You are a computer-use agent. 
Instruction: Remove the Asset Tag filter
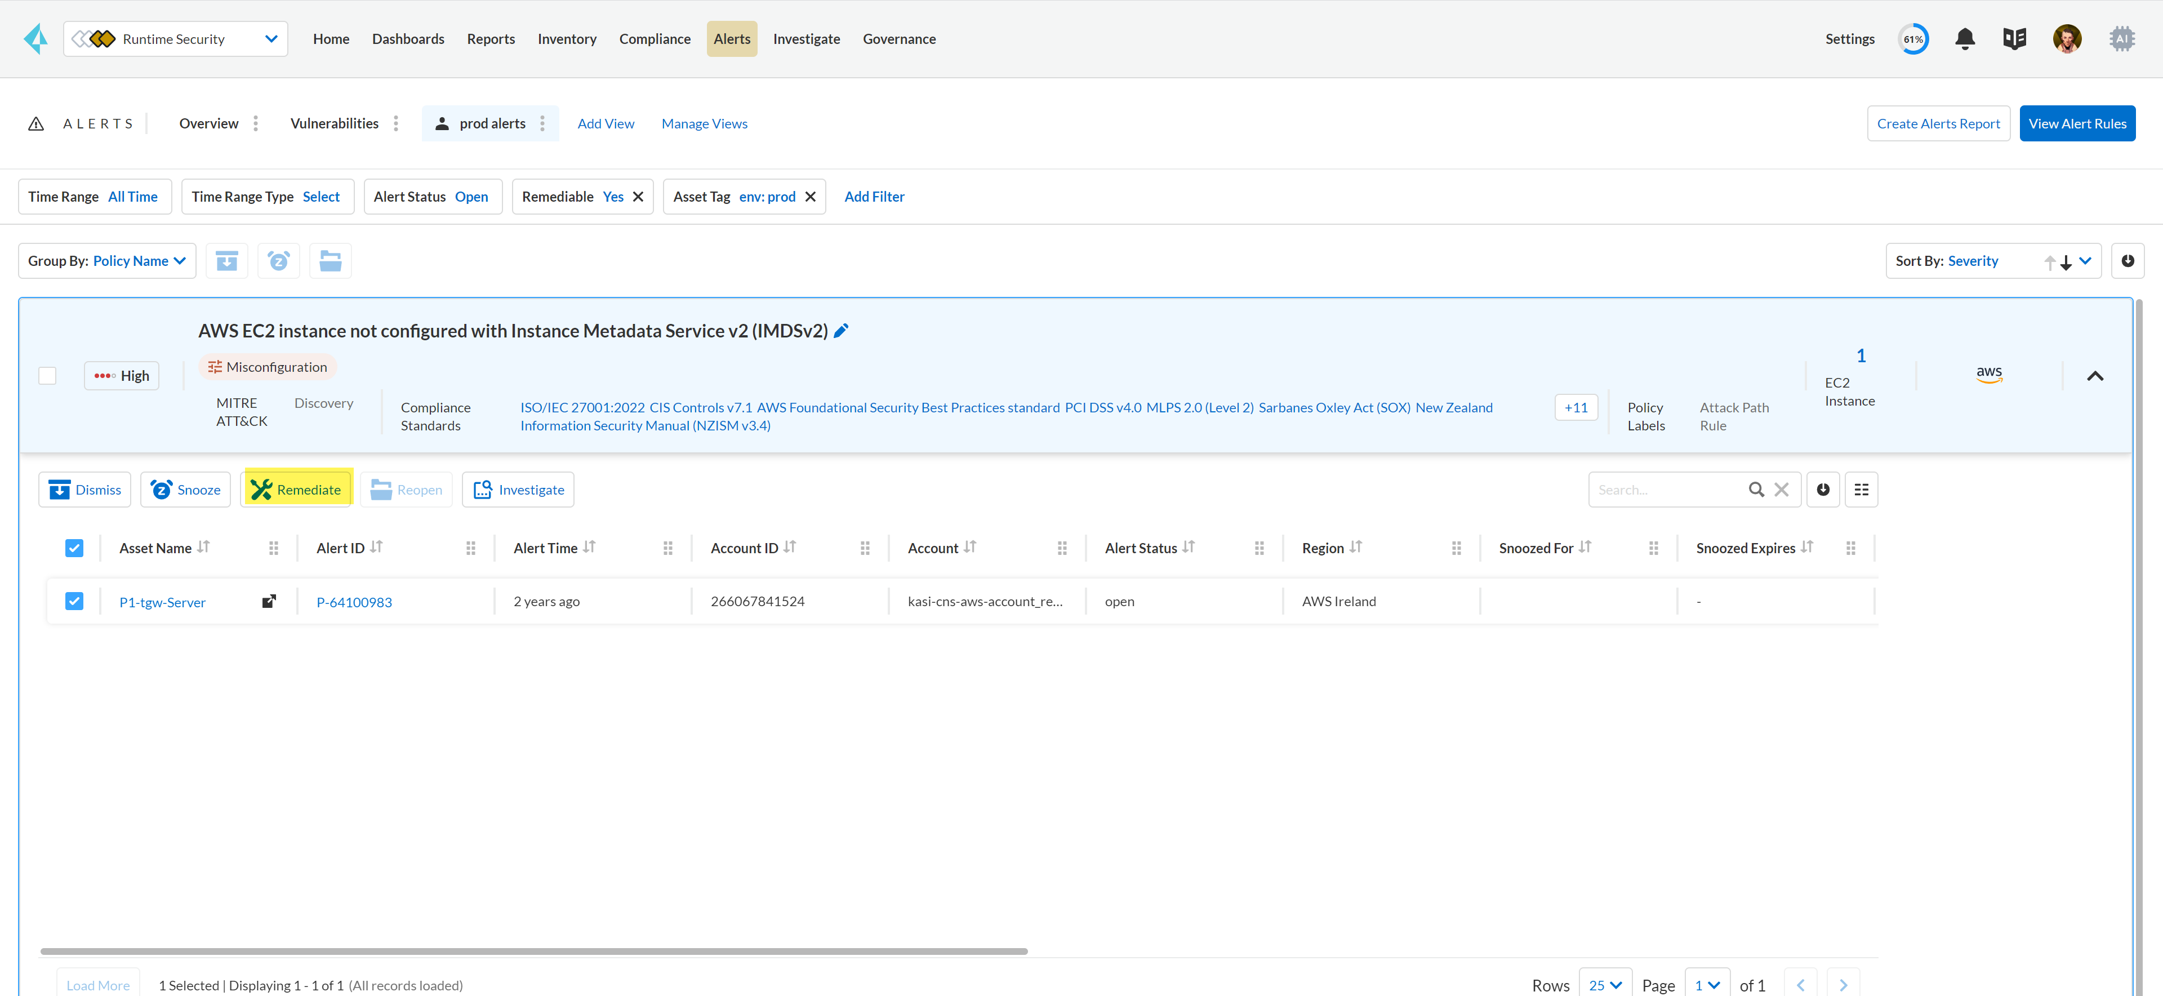pyautogui.click(x=811, y=197)
